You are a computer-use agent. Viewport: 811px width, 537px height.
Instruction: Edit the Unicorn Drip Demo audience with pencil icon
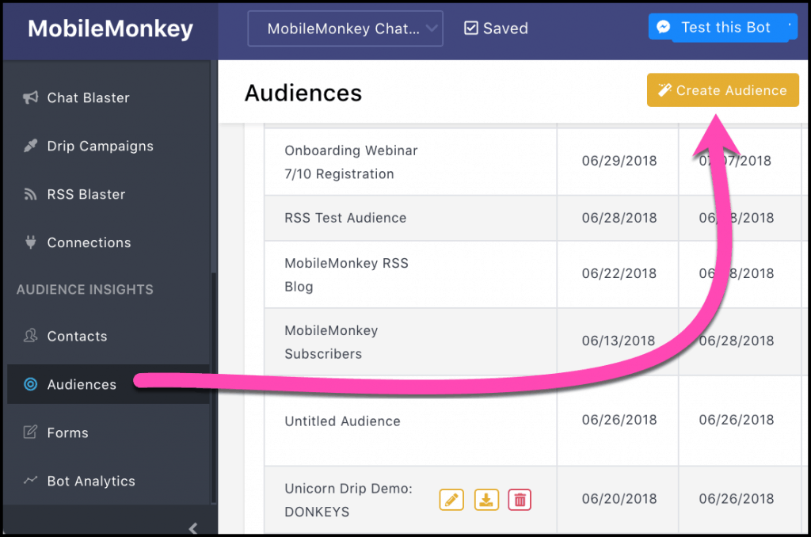(451, 500)
